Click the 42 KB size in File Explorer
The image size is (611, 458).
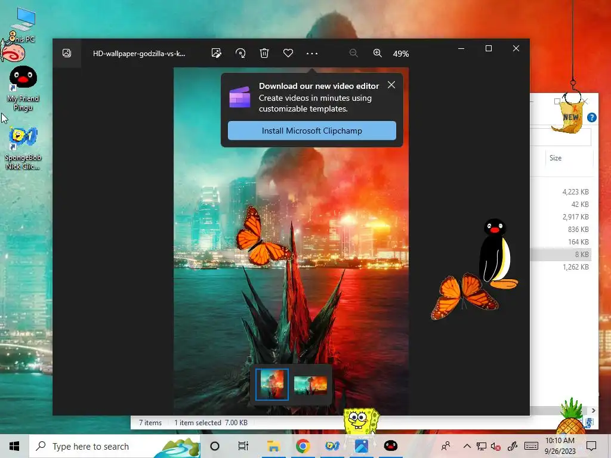pyautogui.click(x=580, y=204)
